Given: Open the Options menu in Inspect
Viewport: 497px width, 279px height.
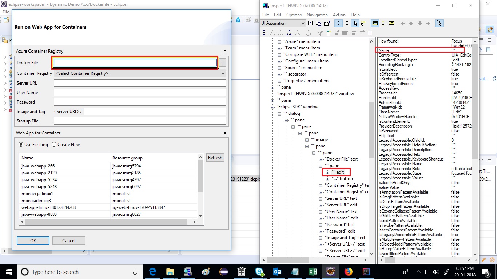Looking at the screenshot, I should click(x=294, y=15).
